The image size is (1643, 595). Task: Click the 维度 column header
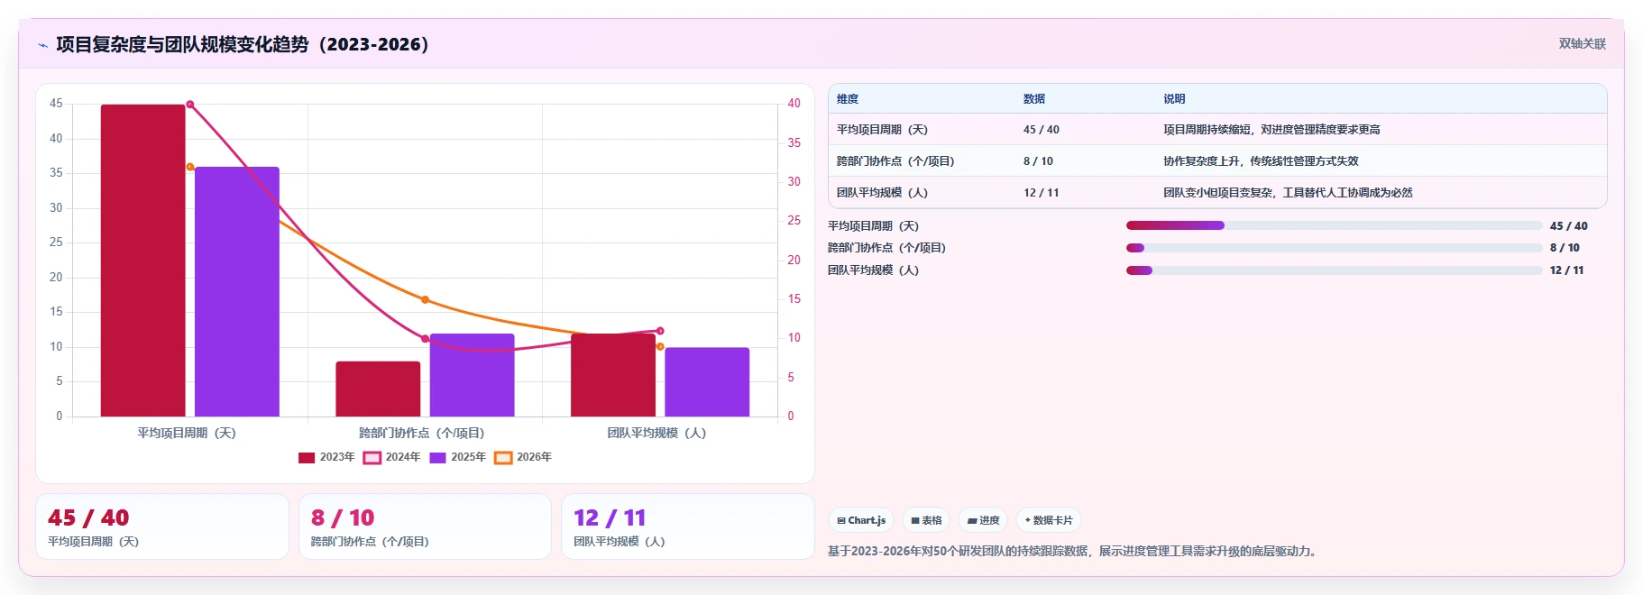pyautogui.click(x=848, y=99)
